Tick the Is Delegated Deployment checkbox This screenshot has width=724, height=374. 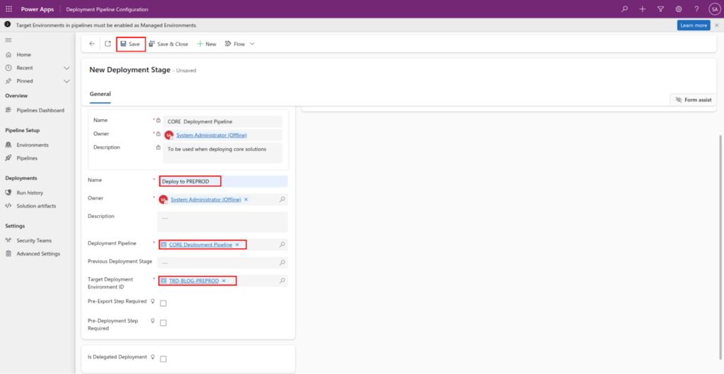pos(163,359)
